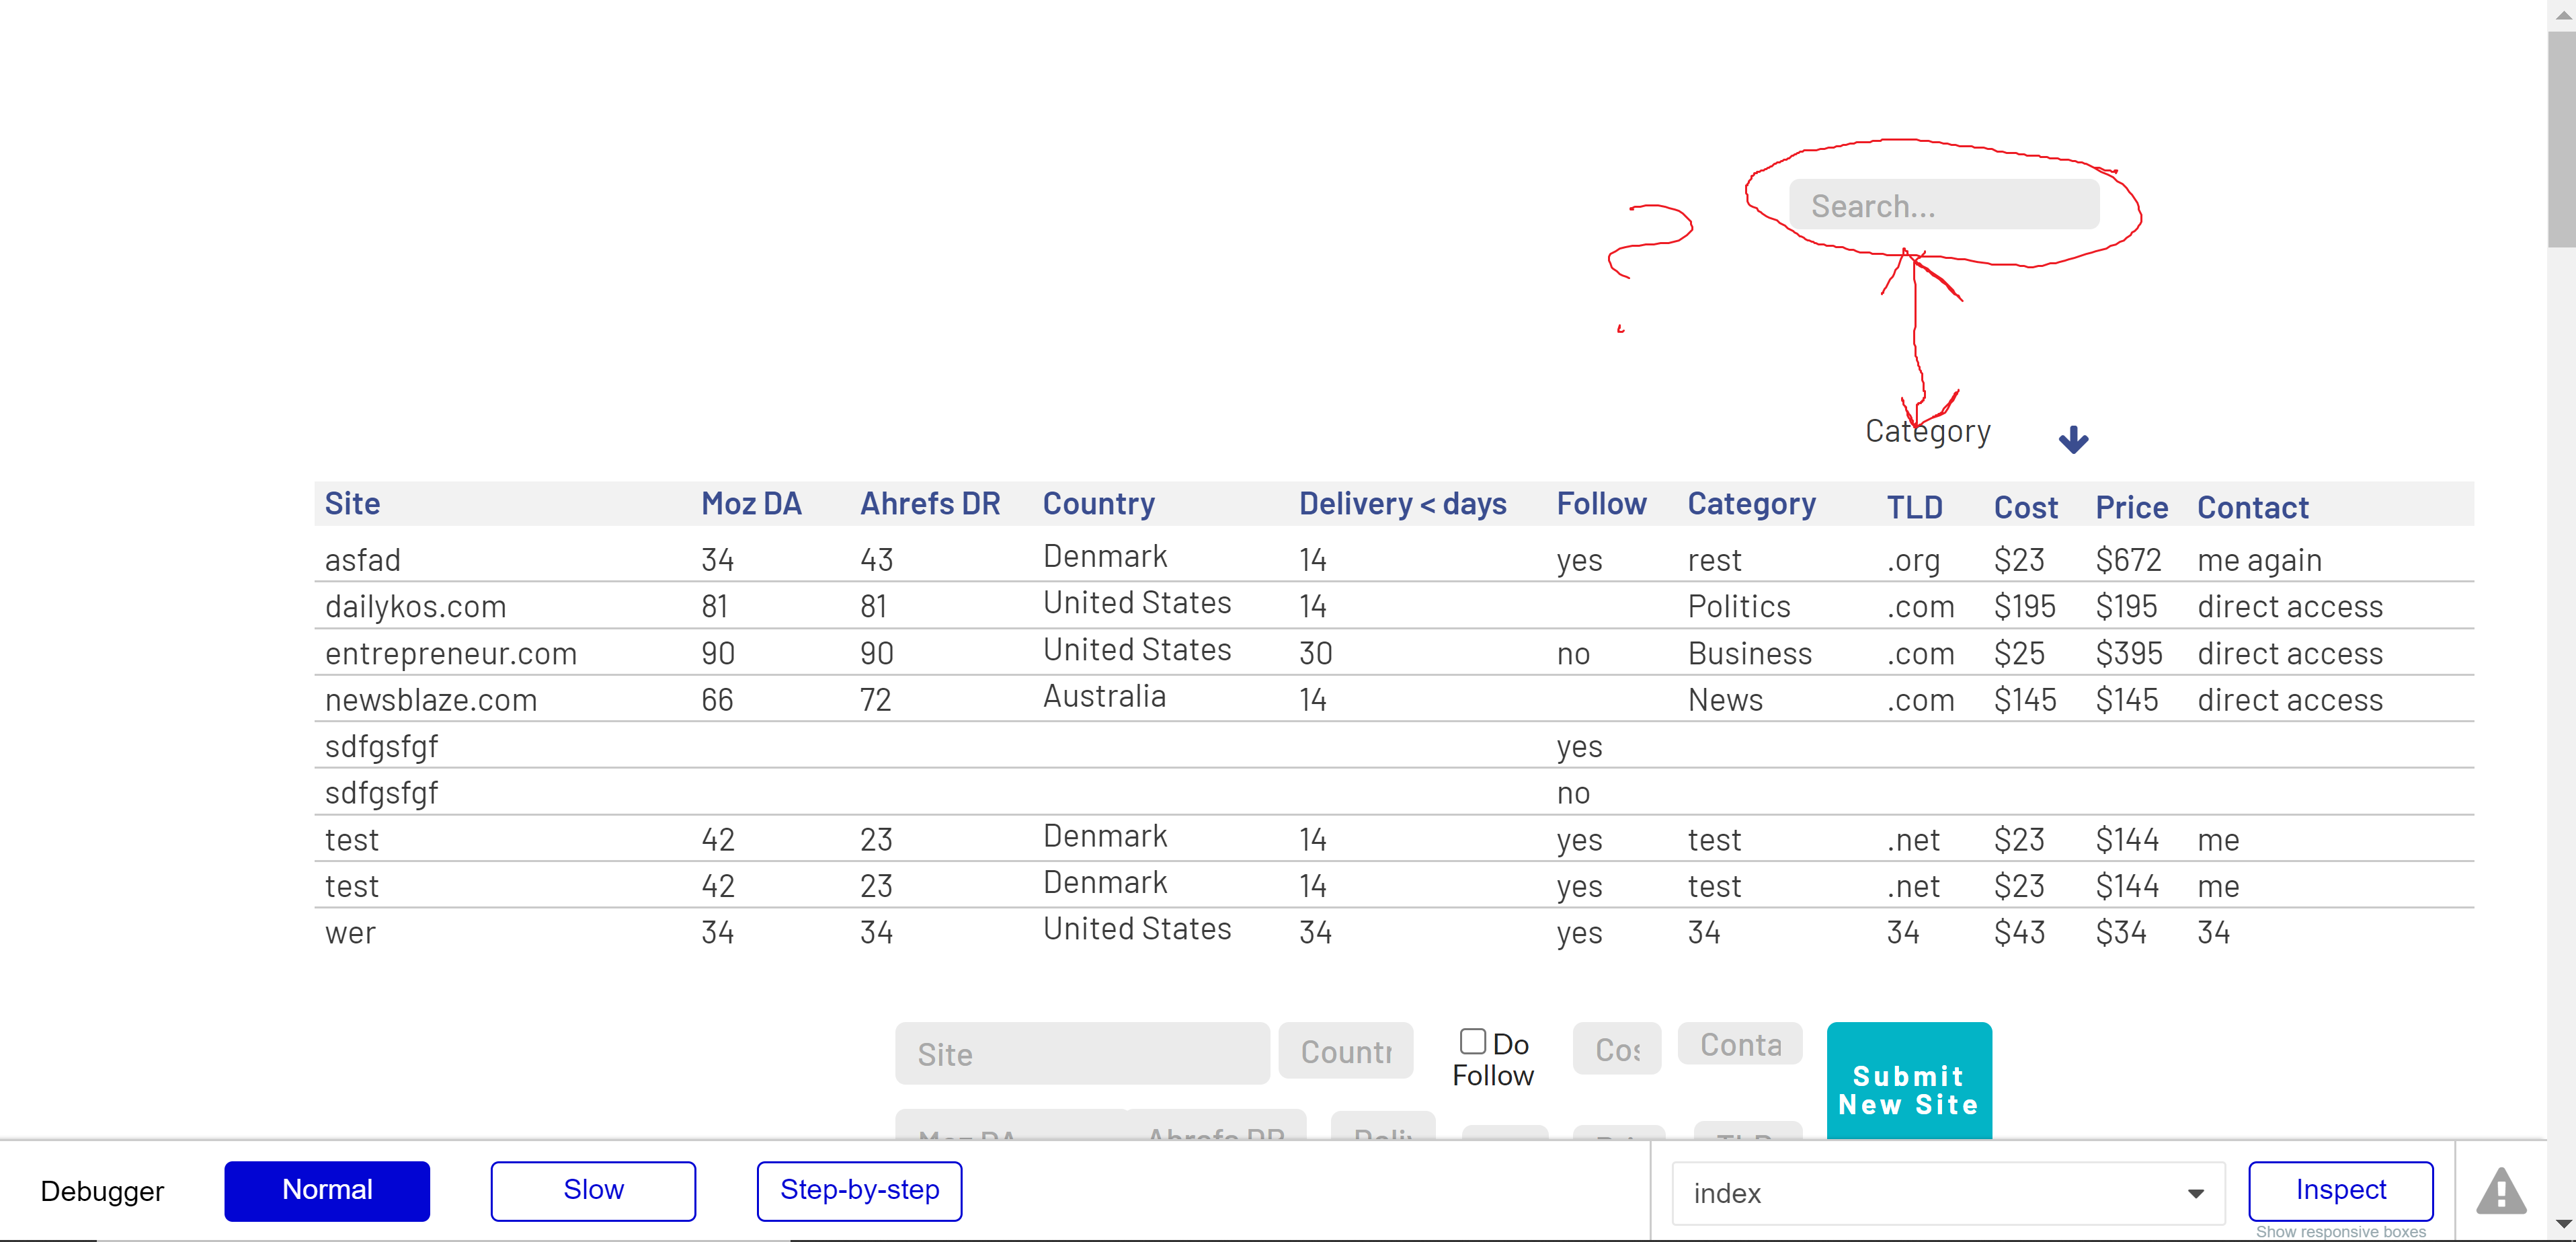Focus the Site input field
The width and height of the screenshot is (2576, 1242).
[1081, 1054]
